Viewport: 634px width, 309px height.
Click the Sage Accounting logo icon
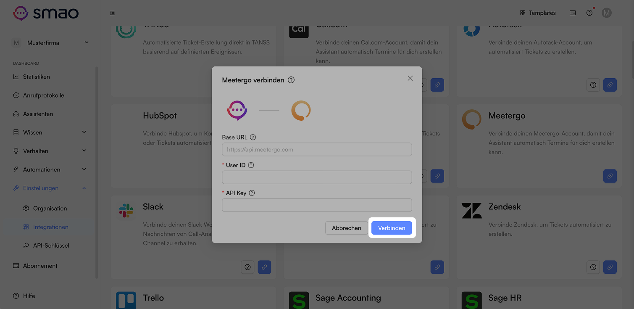299,300
